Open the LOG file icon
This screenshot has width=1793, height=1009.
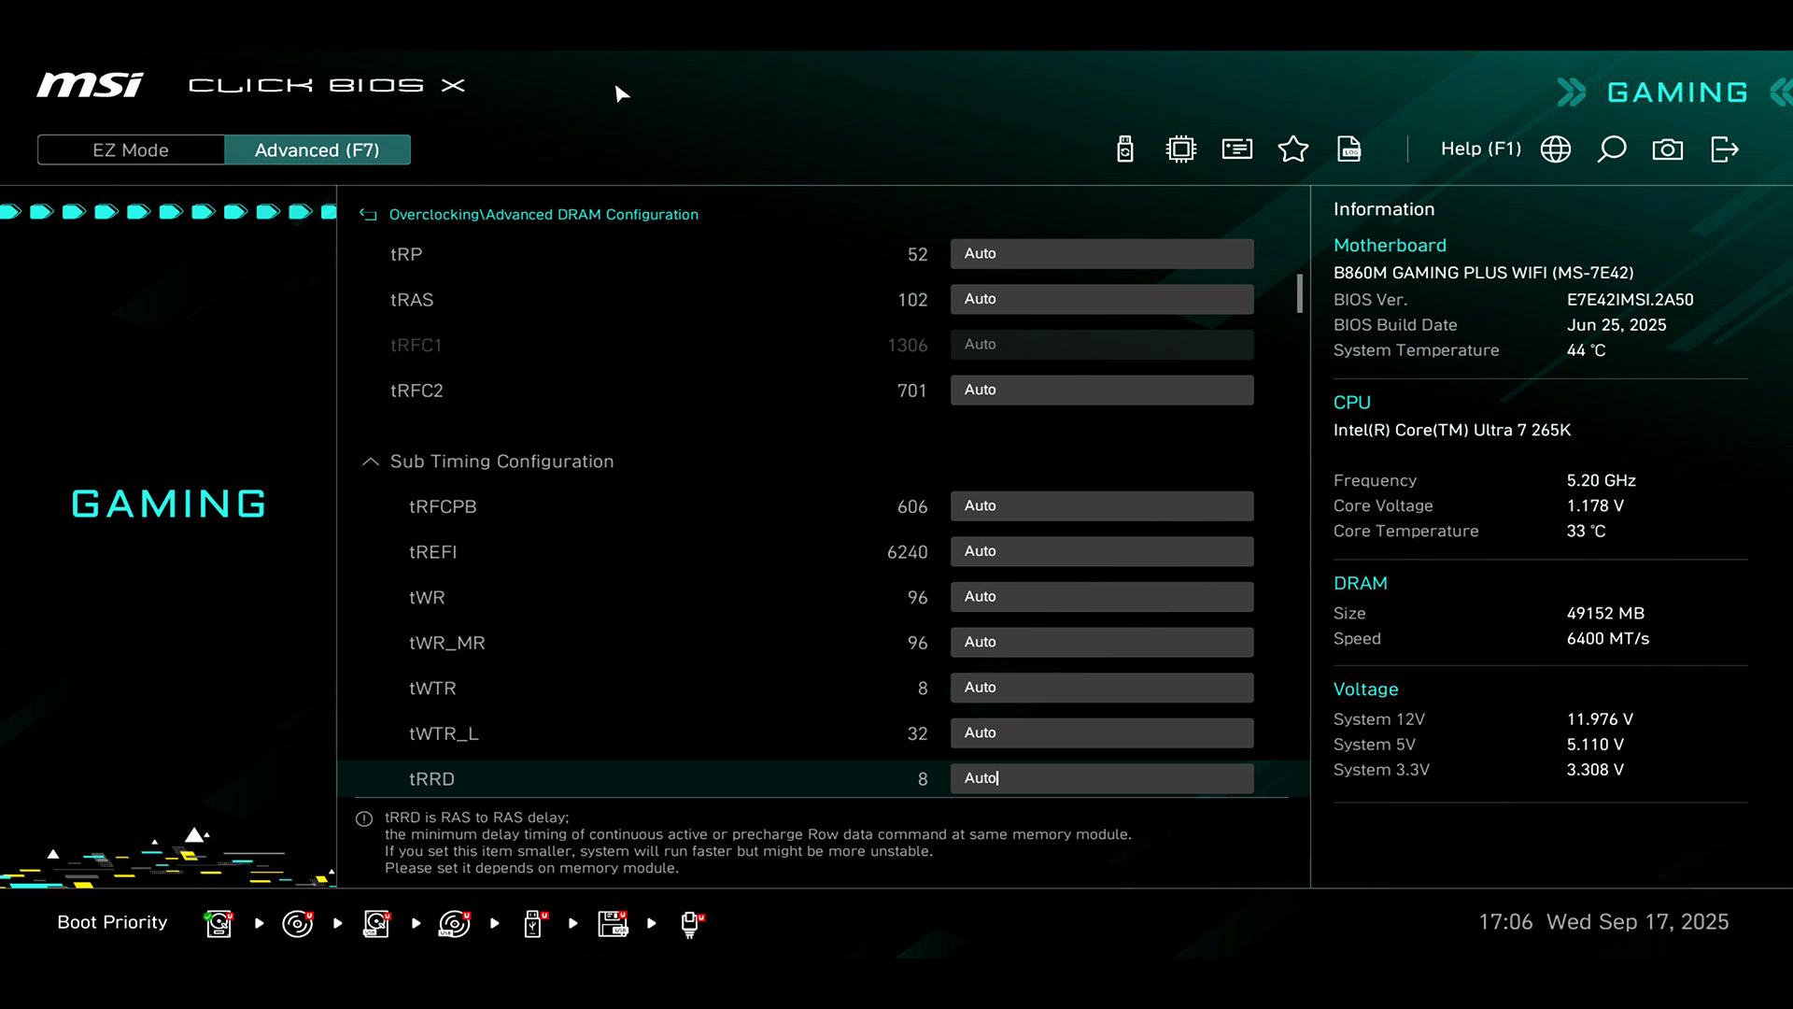(x=1348, y=149)
